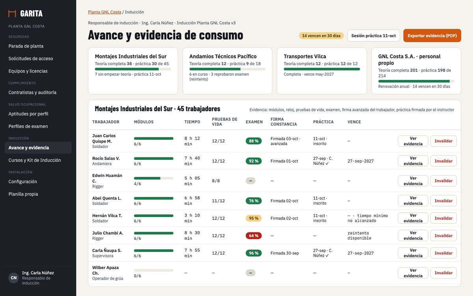Select Aptitudes por perfil menu item
473x296 pixels.
pos(38,114)
